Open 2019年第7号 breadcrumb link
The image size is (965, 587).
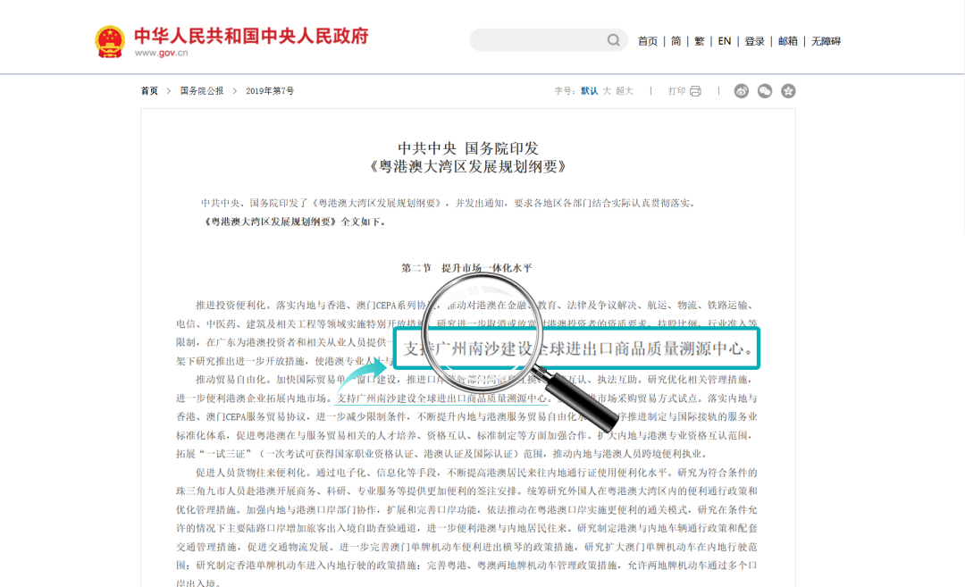pos(270,91)
